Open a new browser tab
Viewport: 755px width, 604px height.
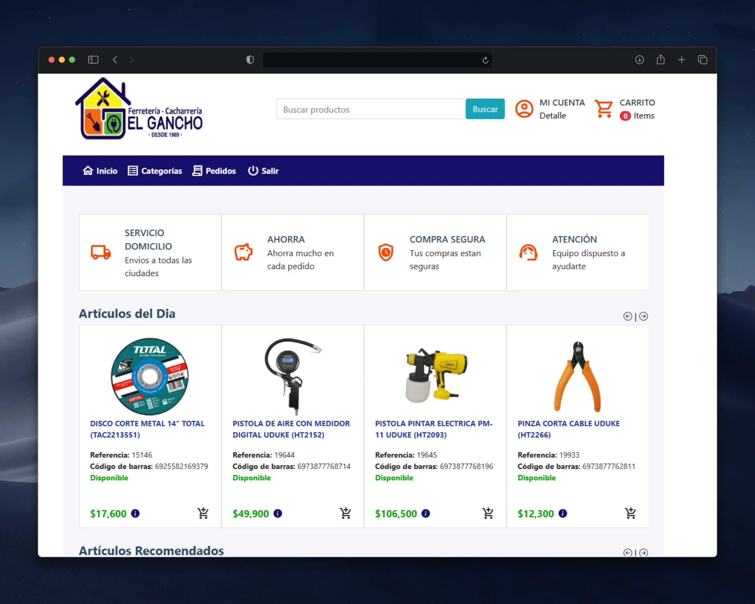tap(681, 60)
